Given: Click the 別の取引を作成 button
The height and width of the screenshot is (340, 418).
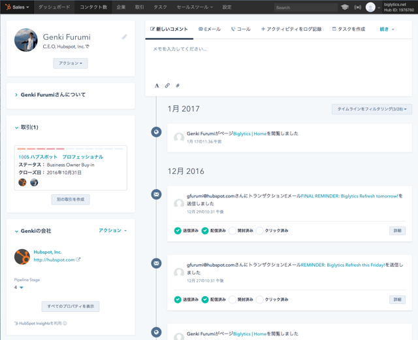Looking at the screenshot, I should click(71, 199).
